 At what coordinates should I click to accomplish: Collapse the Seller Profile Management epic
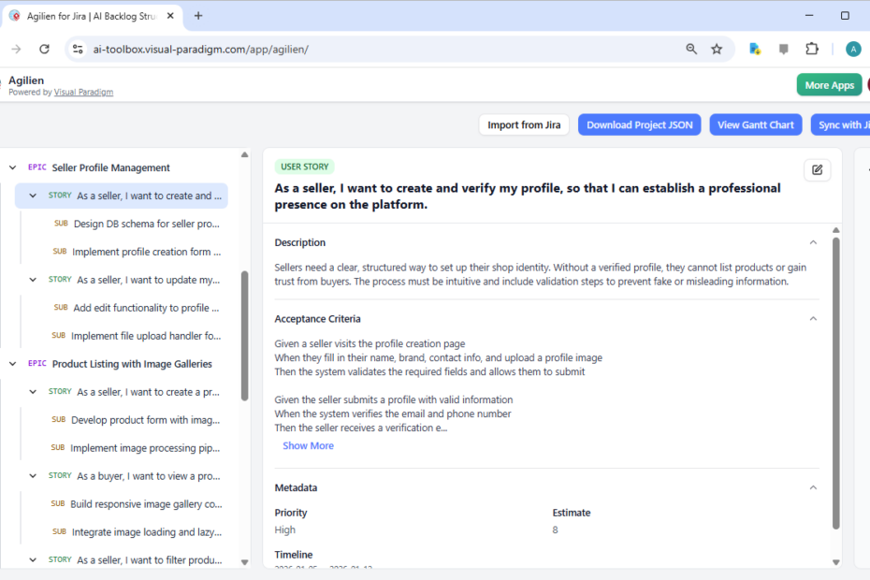coord(13,168)
